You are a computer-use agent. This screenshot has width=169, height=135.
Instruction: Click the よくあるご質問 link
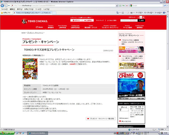click(x=112, y=21)
